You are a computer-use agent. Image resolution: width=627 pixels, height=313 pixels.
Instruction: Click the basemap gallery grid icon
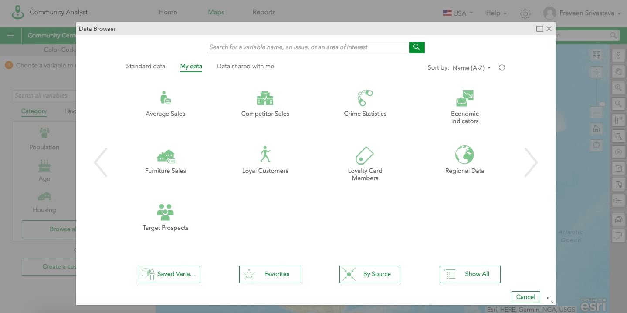pyautogui.click(x=596, y=55)
